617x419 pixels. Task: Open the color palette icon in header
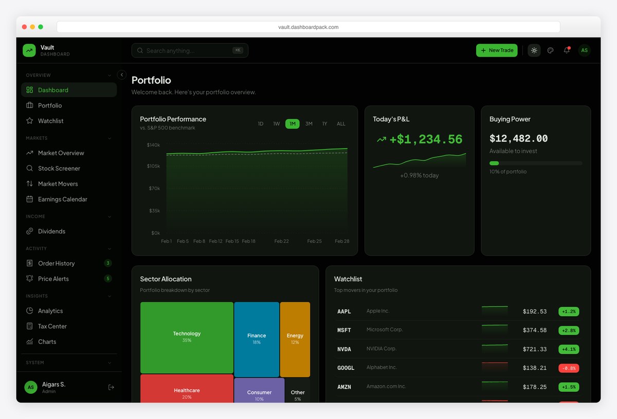point(551,50)
